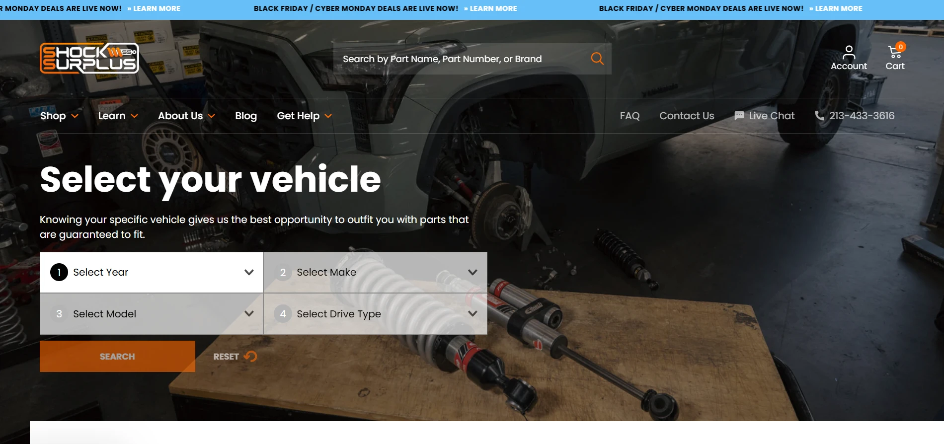Viewport: 944px width, 444px height.
Task: Click the Shock Surplus logo
Action: [89, 58]
